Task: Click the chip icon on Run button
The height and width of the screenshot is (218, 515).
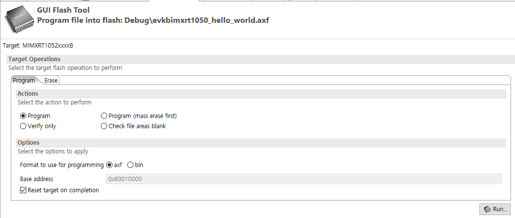Action: (x=487, y=209)
